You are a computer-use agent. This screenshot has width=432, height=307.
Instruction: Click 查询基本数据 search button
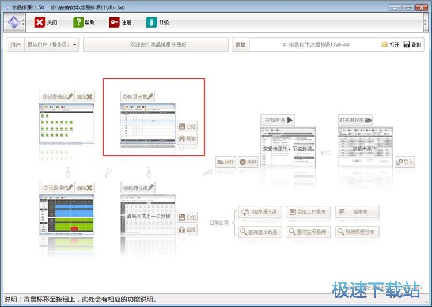click(x=260, y=232)
